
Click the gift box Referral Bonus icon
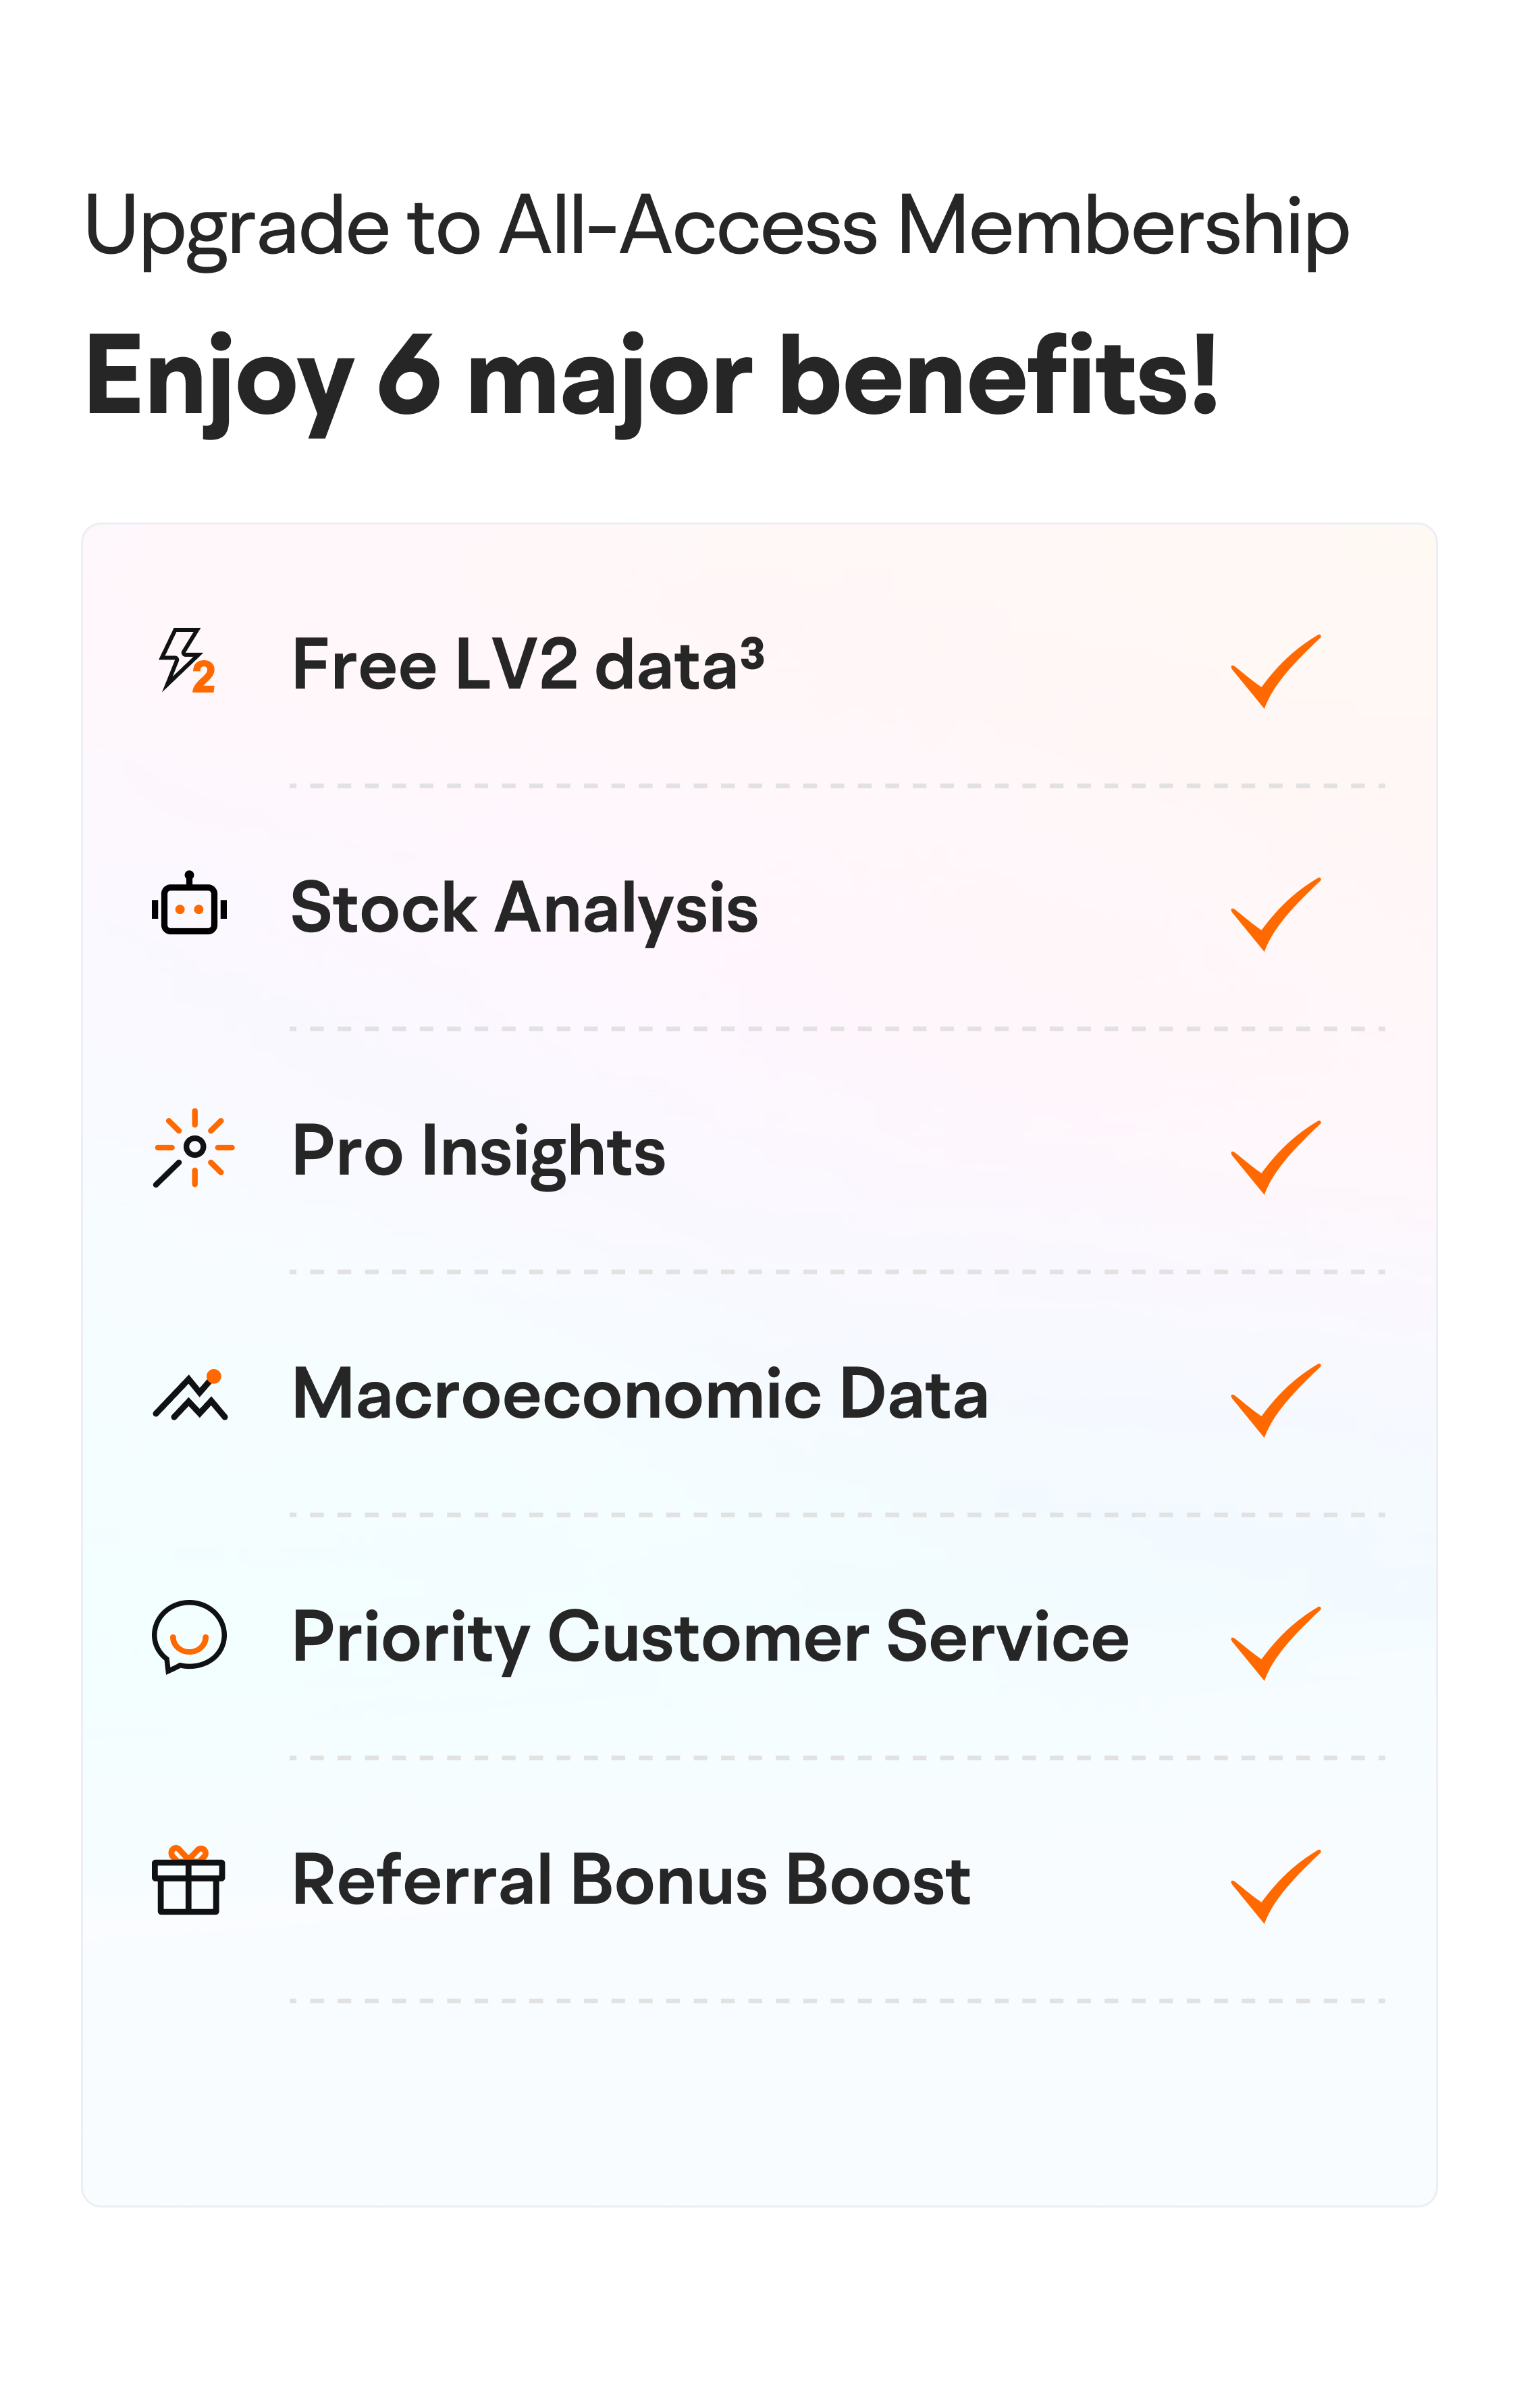pos(189,1880)
